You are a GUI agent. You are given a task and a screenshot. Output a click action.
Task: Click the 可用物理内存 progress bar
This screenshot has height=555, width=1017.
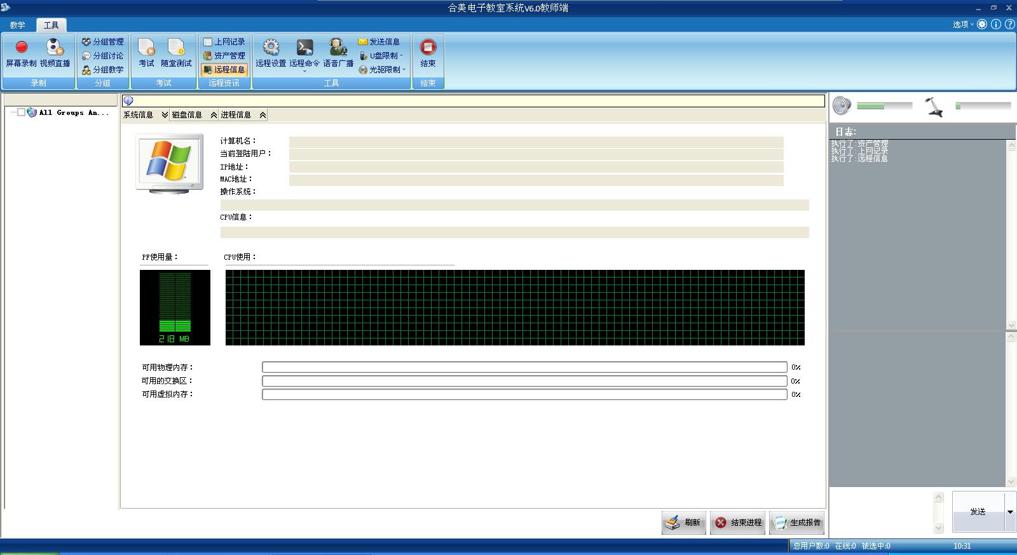(x=524, y=367)
